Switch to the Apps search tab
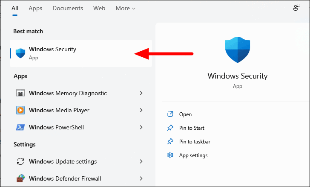The height and width of the screenshot is (187, 310). [x=35, y=9]
